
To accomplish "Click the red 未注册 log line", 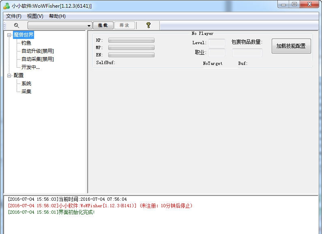I will click(x=100, y=206).
